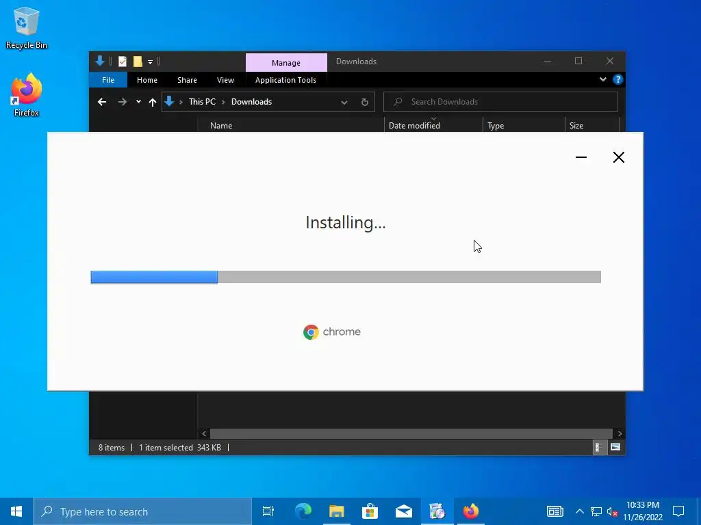The height and width of the screenshot is (525, 701).
Task: Open the Mail app from the taskbar
Action: (404, 511)
